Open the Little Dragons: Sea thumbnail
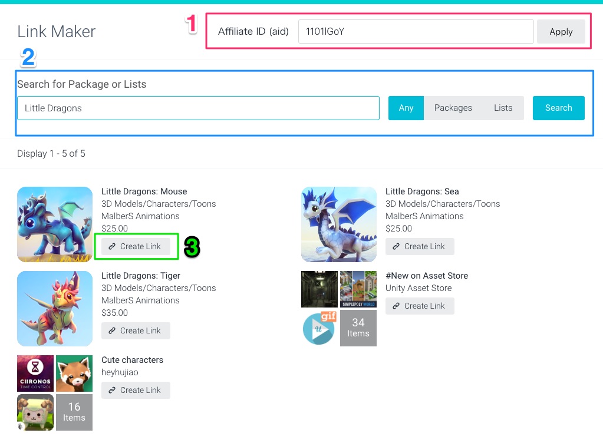603x443 pixels. point(339,224)
